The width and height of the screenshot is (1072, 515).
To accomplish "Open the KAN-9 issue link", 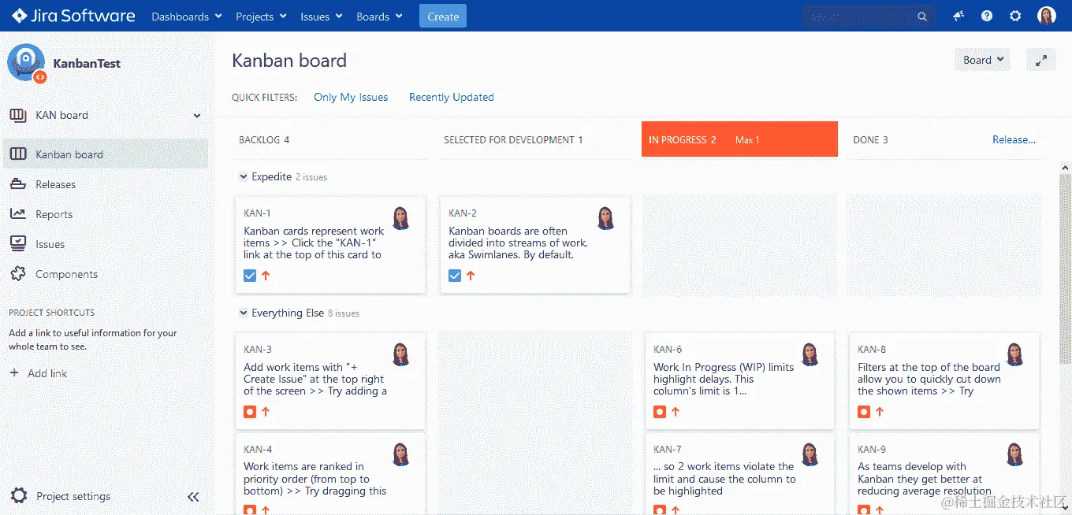I will click(872, 450).
